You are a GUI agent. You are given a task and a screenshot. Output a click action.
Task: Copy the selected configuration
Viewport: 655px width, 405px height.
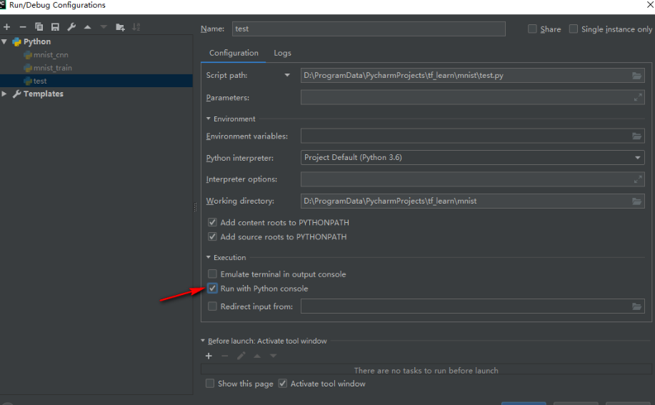(x=39, y=27)
